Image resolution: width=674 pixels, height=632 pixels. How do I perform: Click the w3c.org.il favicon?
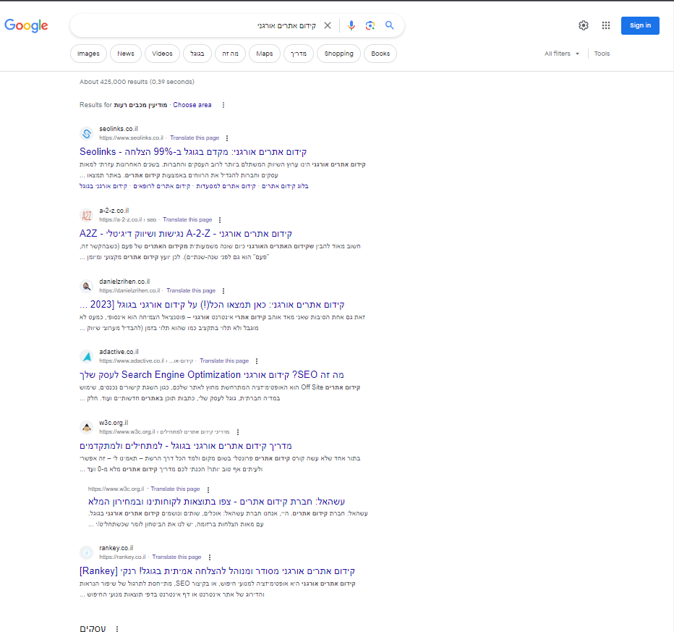pos(86,428)
